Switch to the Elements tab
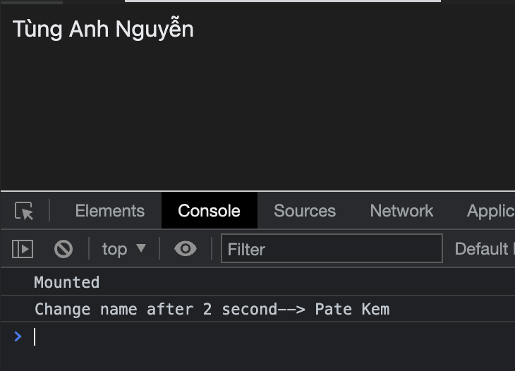Screen dimensions: 515x371 (x=109, y=211)
